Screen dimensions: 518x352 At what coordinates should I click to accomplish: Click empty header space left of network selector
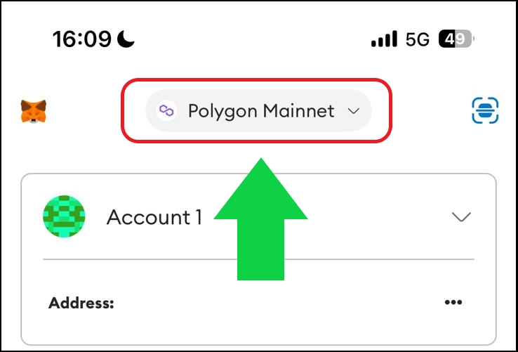click(84, 111)
